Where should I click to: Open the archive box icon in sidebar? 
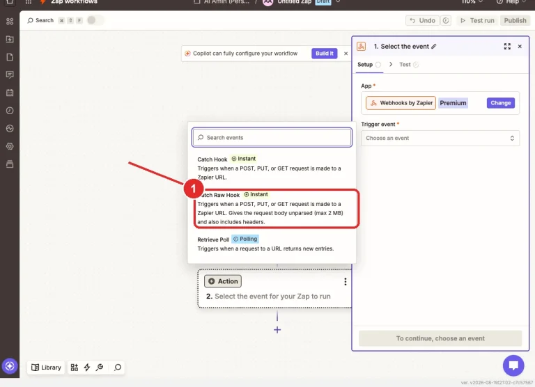click(x=10, y=164)
